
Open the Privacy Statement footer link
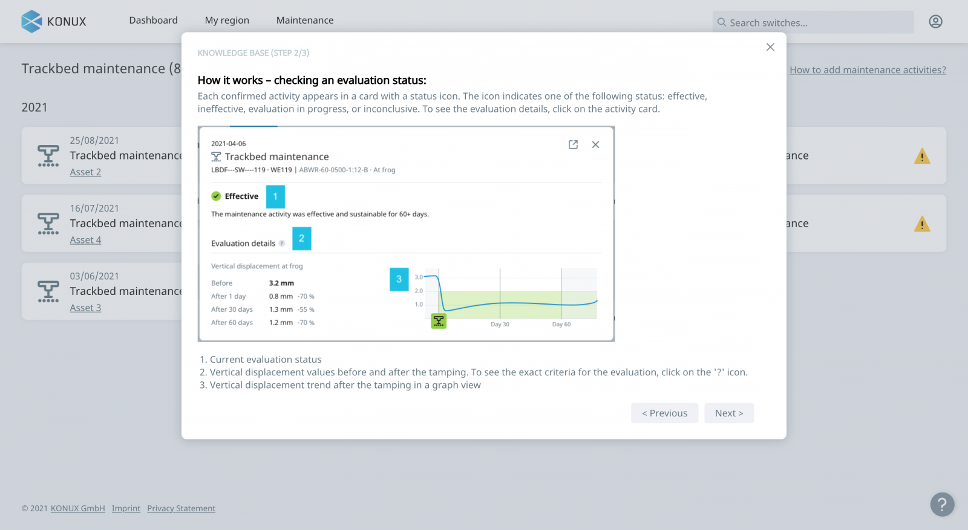pyautogui.click(x=181, y=509)
